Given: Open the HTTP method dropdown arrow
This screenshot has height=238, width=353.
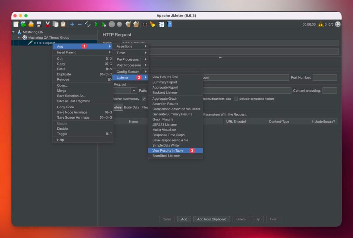Looking at the screenshot, I should click(134, 90).
